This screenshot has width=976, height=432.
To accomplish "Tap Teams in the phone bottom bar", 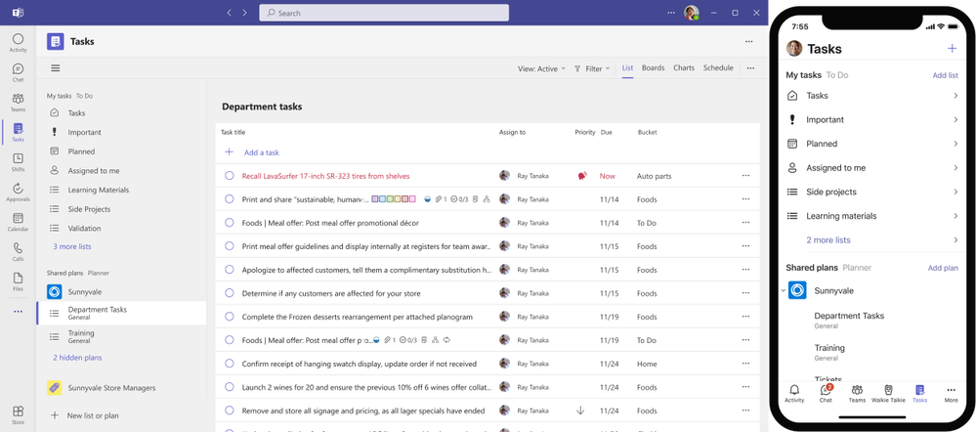I will coord(857,394).
